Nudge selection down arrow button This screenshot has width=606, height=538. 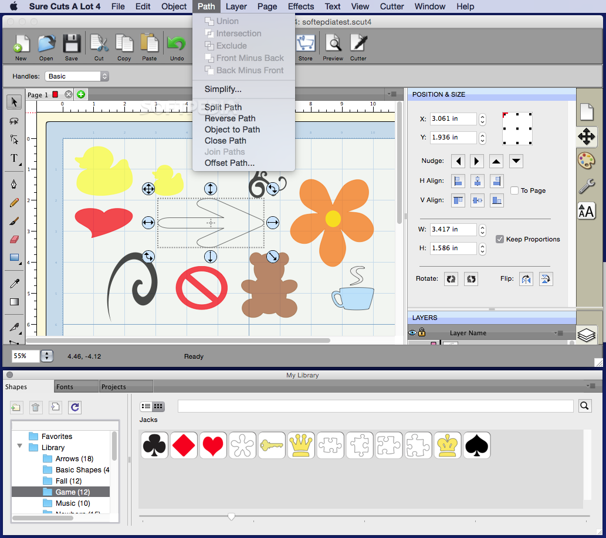tap(516, 161)
